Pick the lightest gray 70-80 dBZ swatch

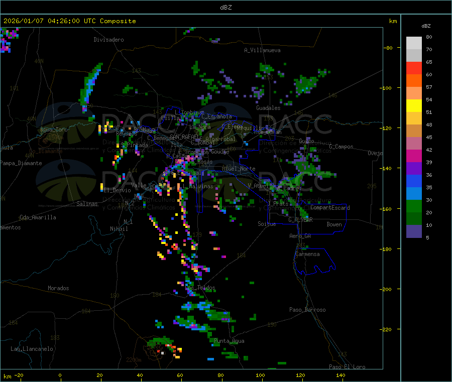[x=414, y=43]
